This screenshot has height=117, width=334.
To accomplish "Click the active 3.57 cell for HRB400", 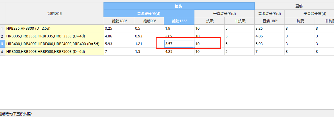I will (x=179, y=44).
